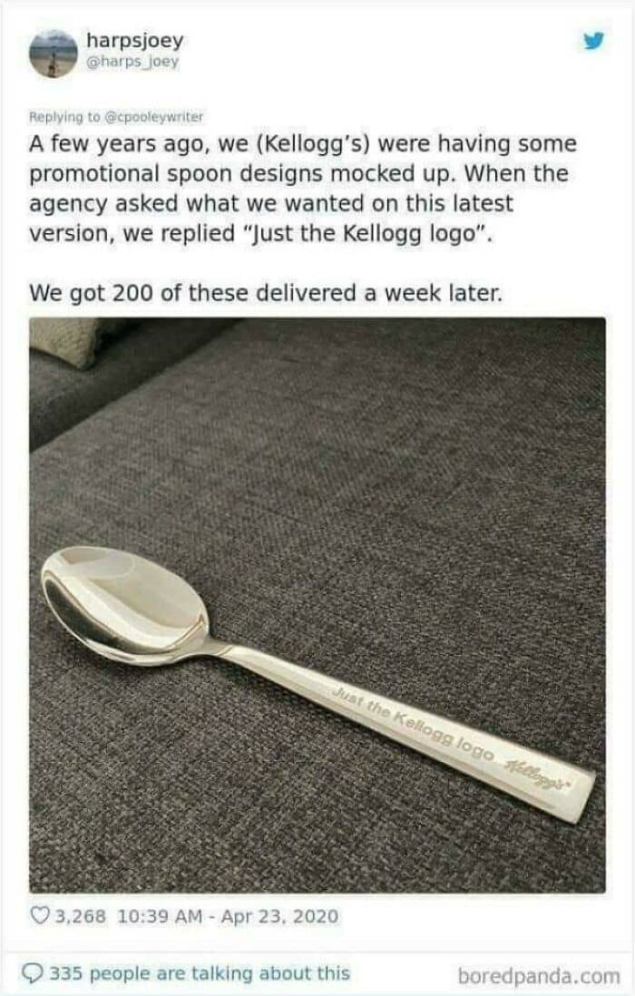Open the @cpooleywriter mention link
Screen dimensions: 635x996
click(x=153, y=117)
